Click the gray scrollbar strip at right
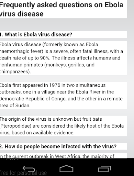The width and height of the screenshot is (134, 176). click(x=131, y=79)
